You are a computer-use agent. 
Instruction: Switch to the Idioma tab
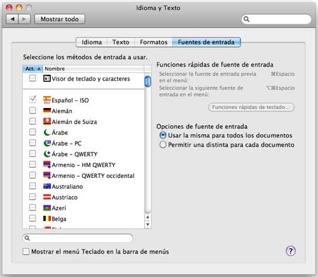coord(92,42)
